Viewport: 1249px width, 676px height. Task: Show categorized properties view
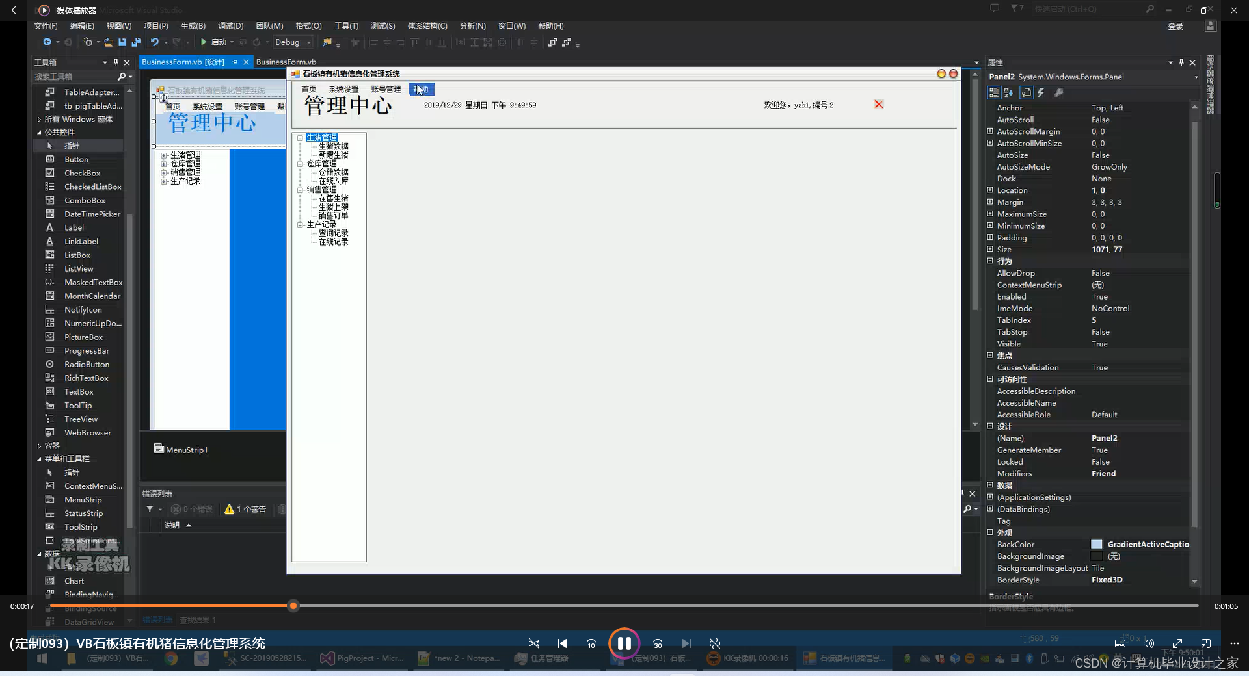(994, 93)
